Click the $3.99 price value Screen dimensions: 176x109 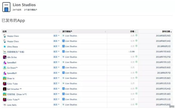pos(132,52)
